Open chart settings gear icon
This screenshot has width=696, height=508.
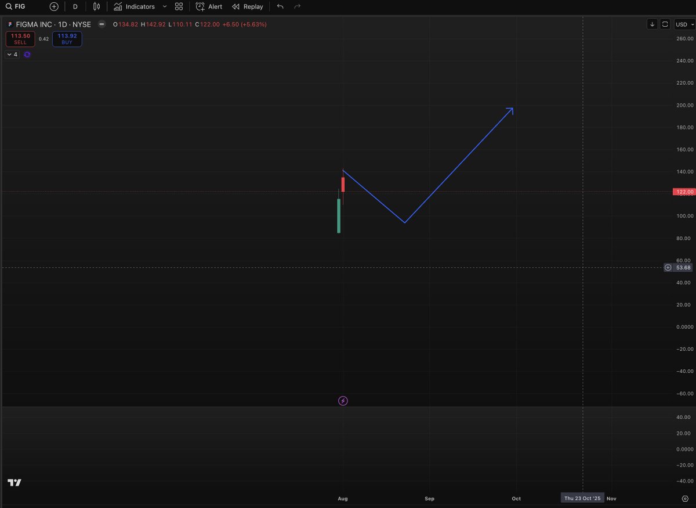coord(685,498)
